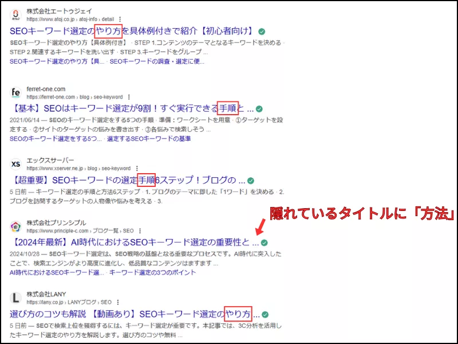This screenshot has width=458, height=344.
Task: Open sitelink 選定するSEOキーワードの基準
Action: [x=149, y=139]
